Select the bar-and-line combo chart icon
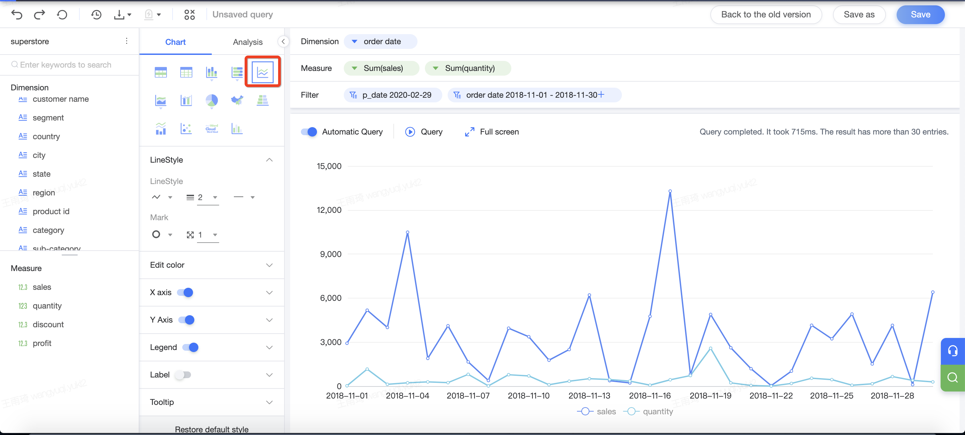The height and width of the screenshot is (435, 965). [186, 100]
